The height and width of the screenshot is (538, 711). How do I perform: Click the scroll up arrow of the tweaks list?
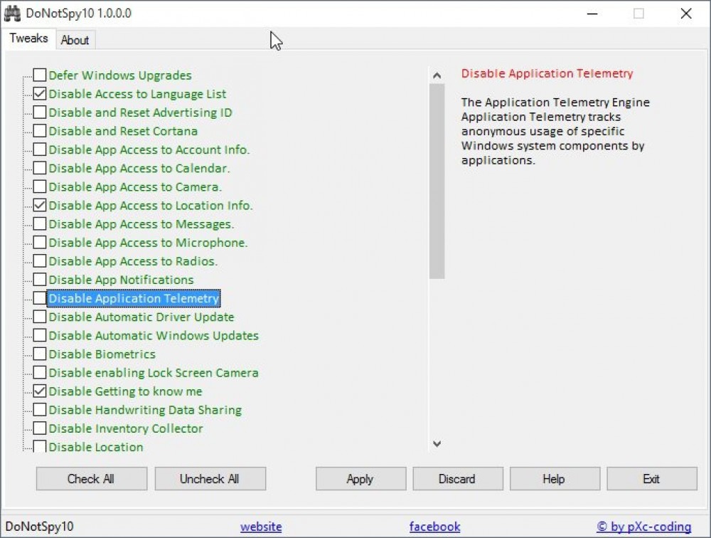(437, 75)
